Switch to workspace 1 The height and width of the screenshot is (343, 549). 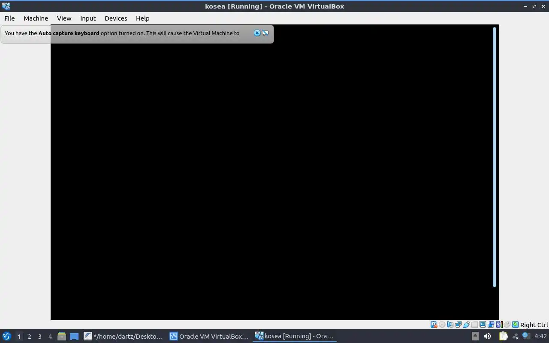click(x=19, y=337)
